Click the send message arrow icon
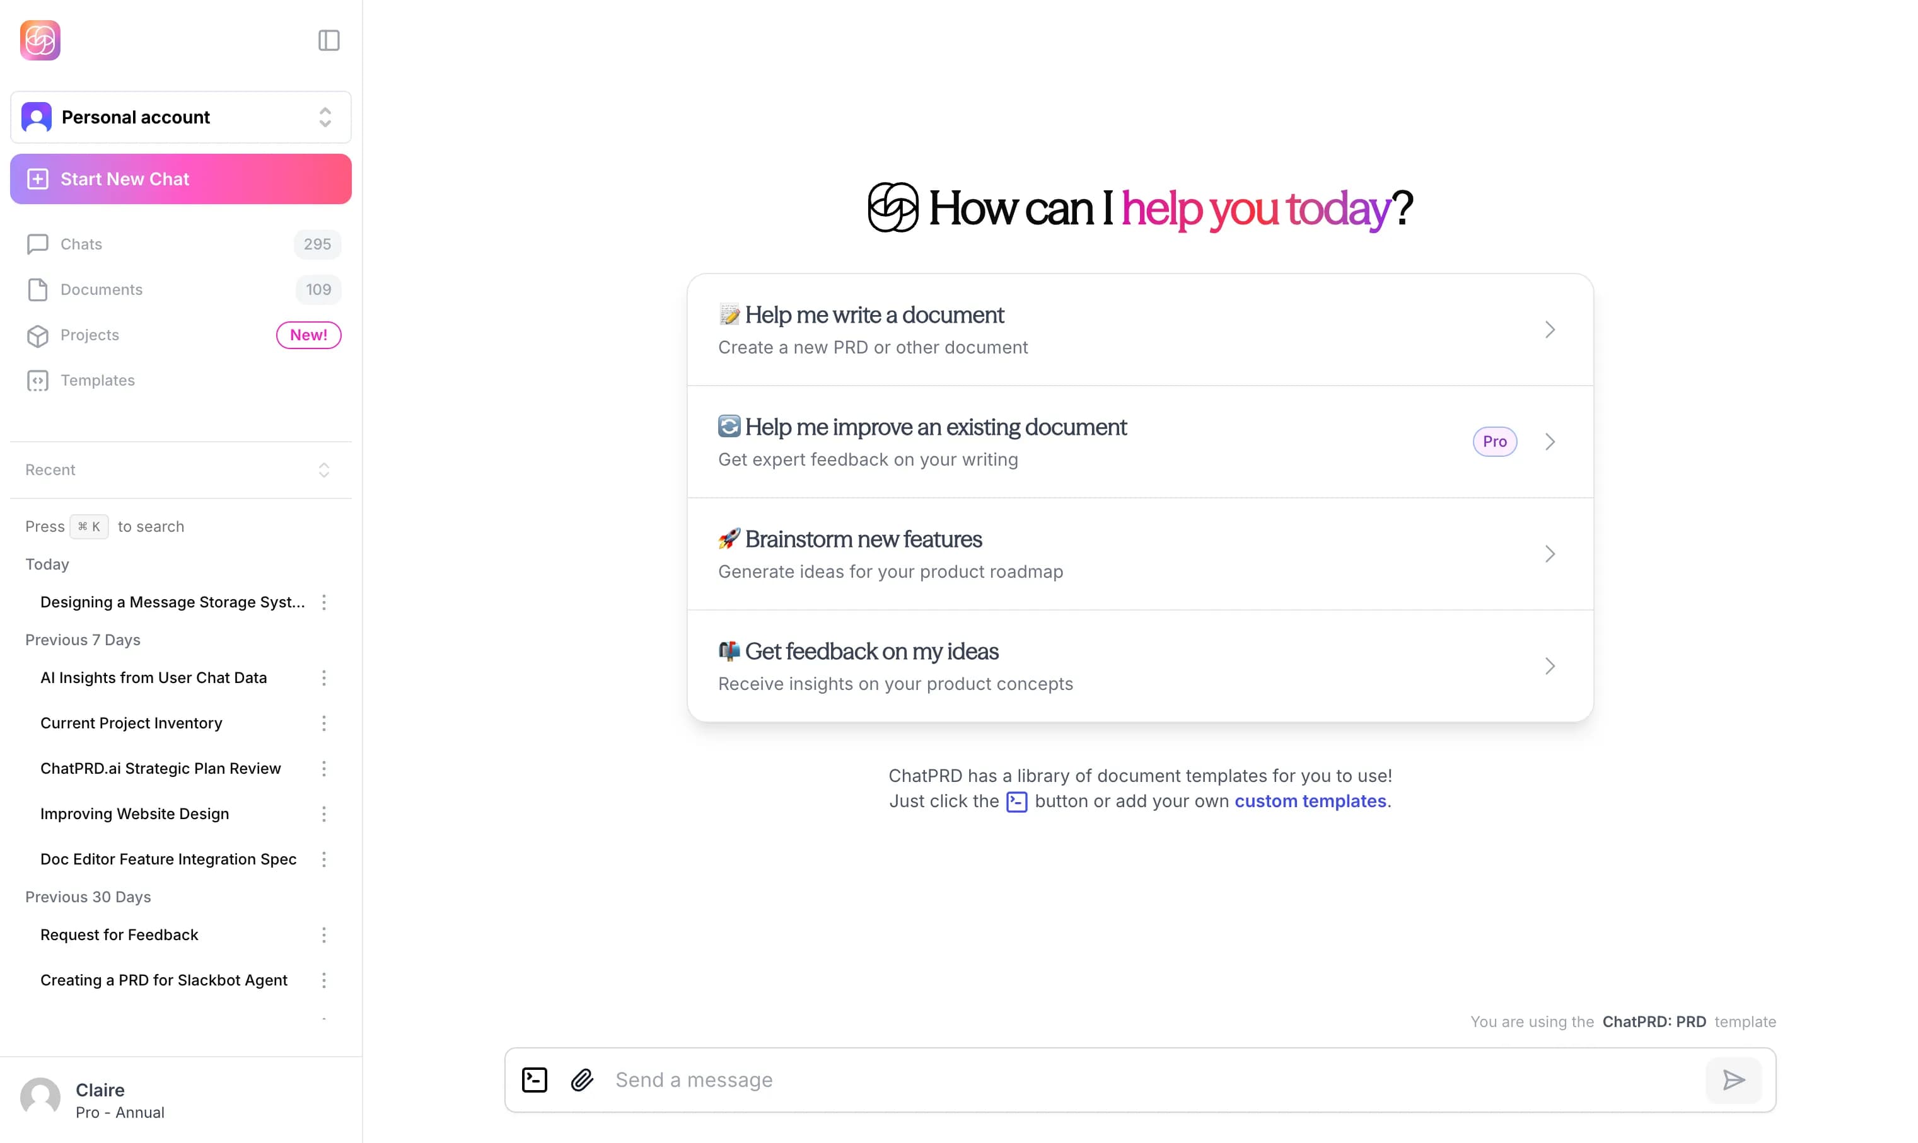Viewport: 1918px width, 1143px height. pos(1733,1080)
